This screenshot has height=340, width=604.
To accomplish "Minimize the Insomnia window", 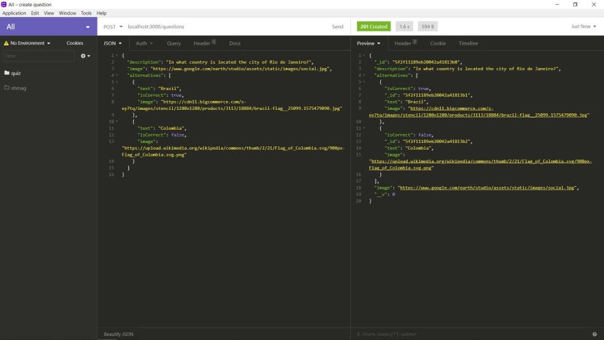I will pyautogui.click(x=557, y=4).
